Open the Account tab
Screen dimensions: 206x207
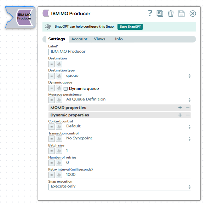tap(79, 39)
